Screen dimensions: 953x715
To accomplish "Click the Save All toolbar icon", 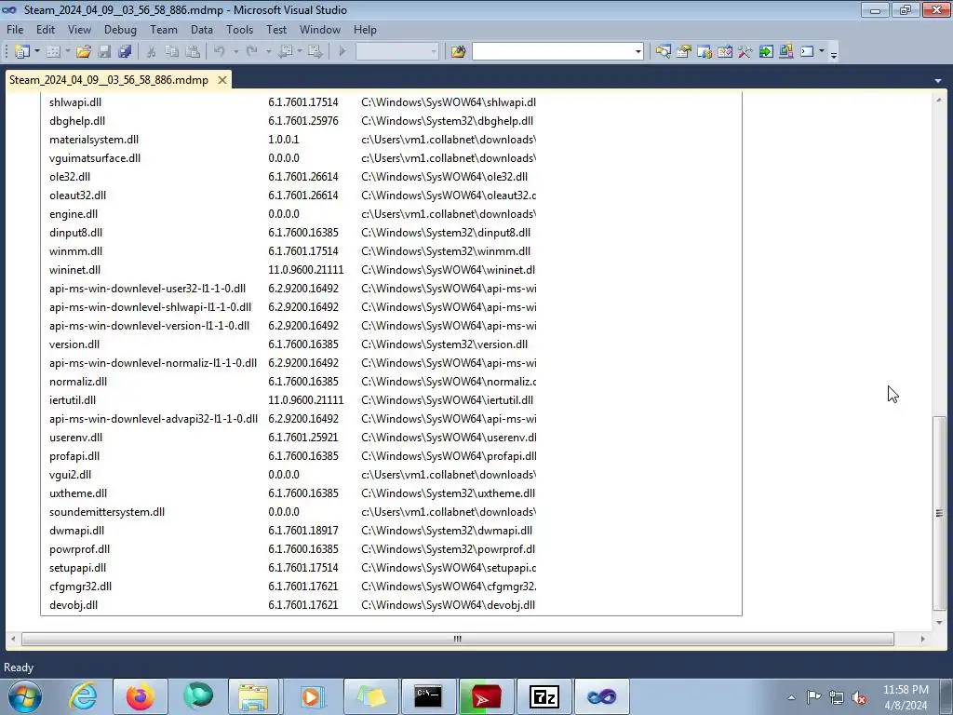I will pos(126,52).
